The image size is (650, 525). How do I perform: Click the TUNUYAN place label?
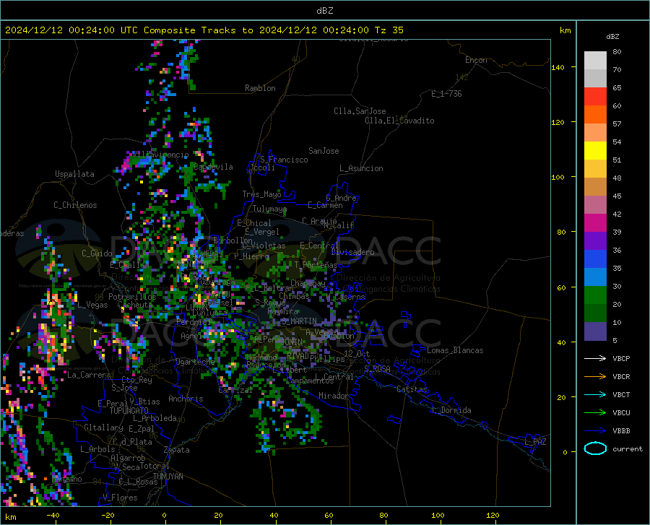(168, 477)
